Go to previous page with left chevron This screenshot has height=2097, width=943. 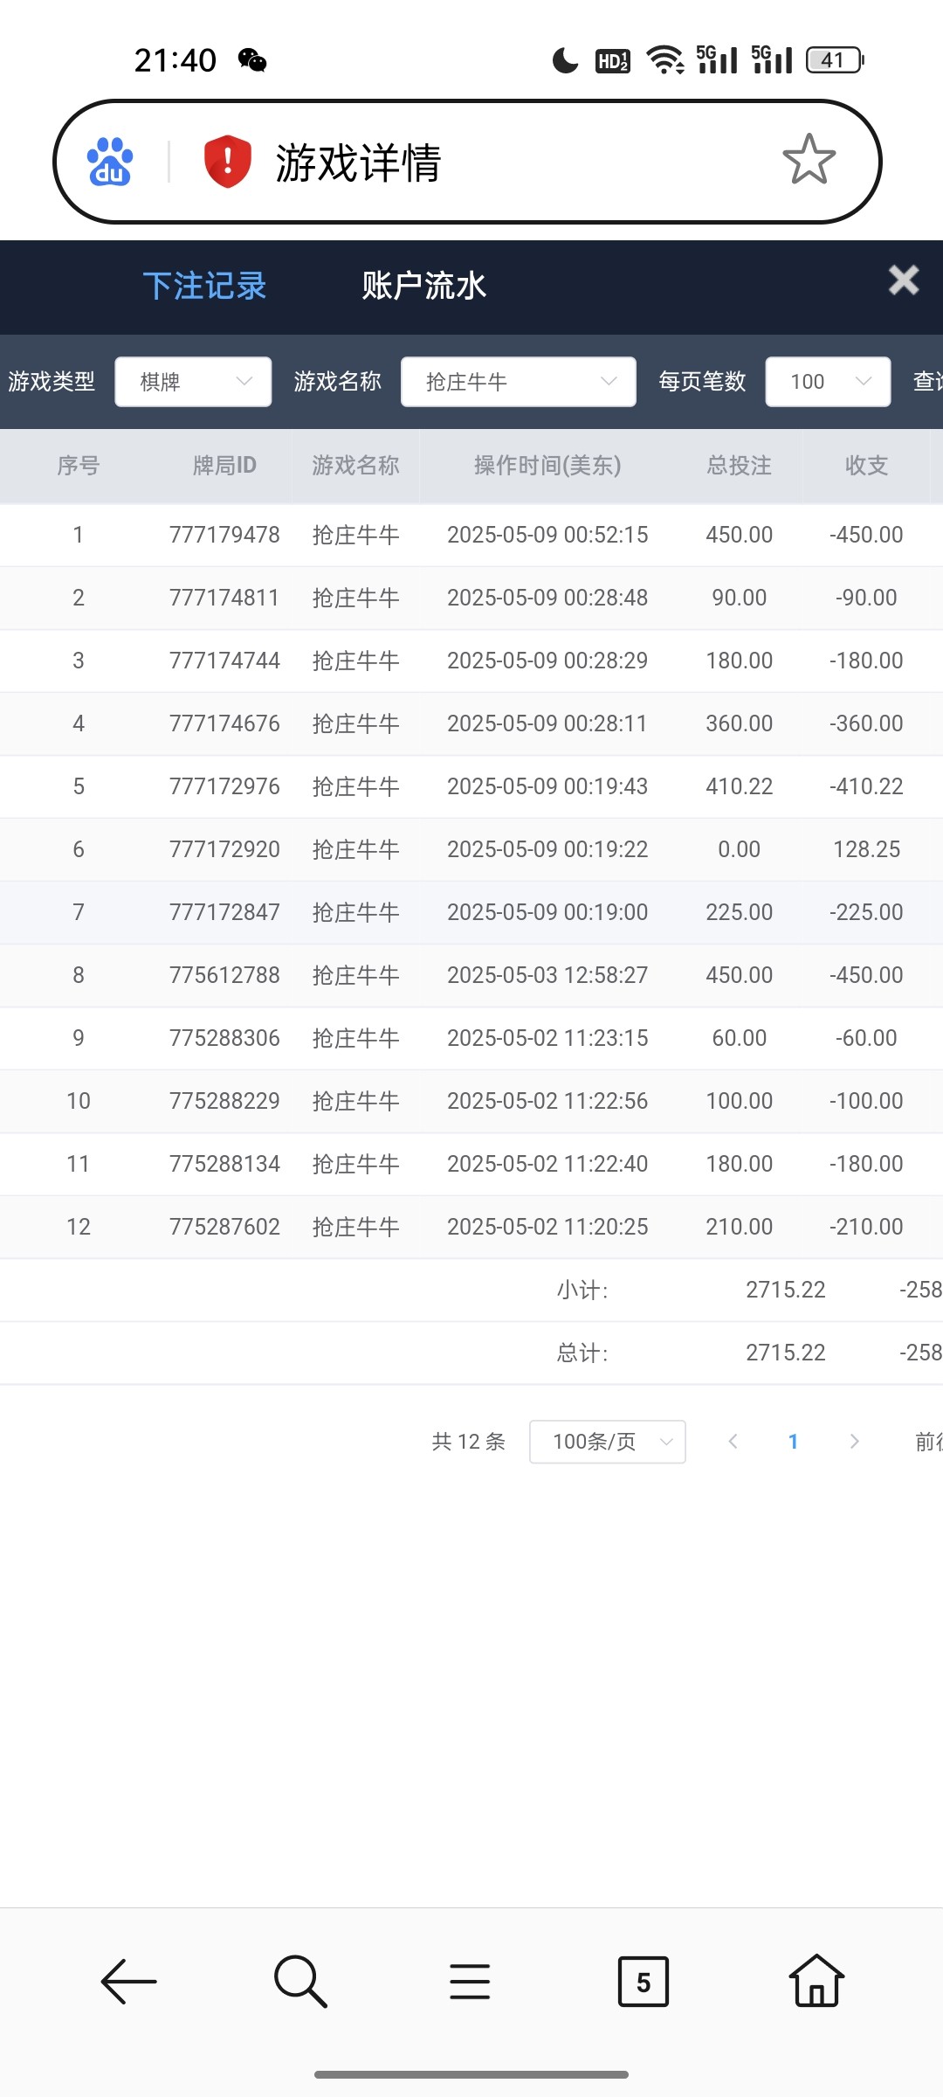click(x=733, y=1442)
